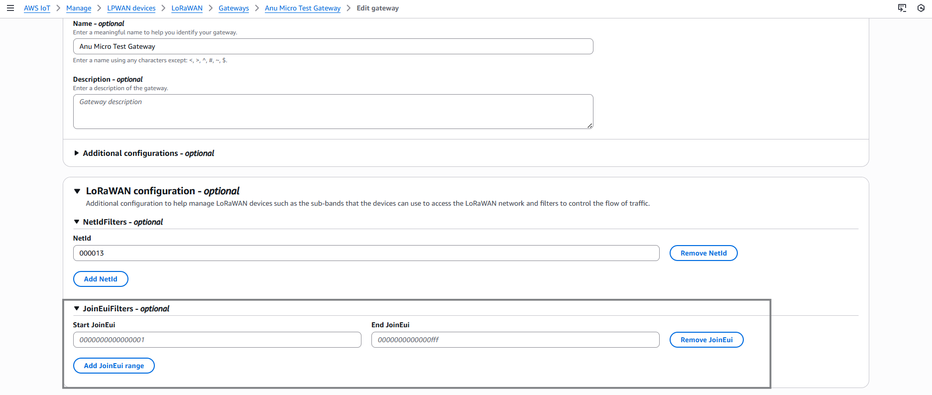
Task: Click the Add JoinEui range button
Action: tap(114, 365)
